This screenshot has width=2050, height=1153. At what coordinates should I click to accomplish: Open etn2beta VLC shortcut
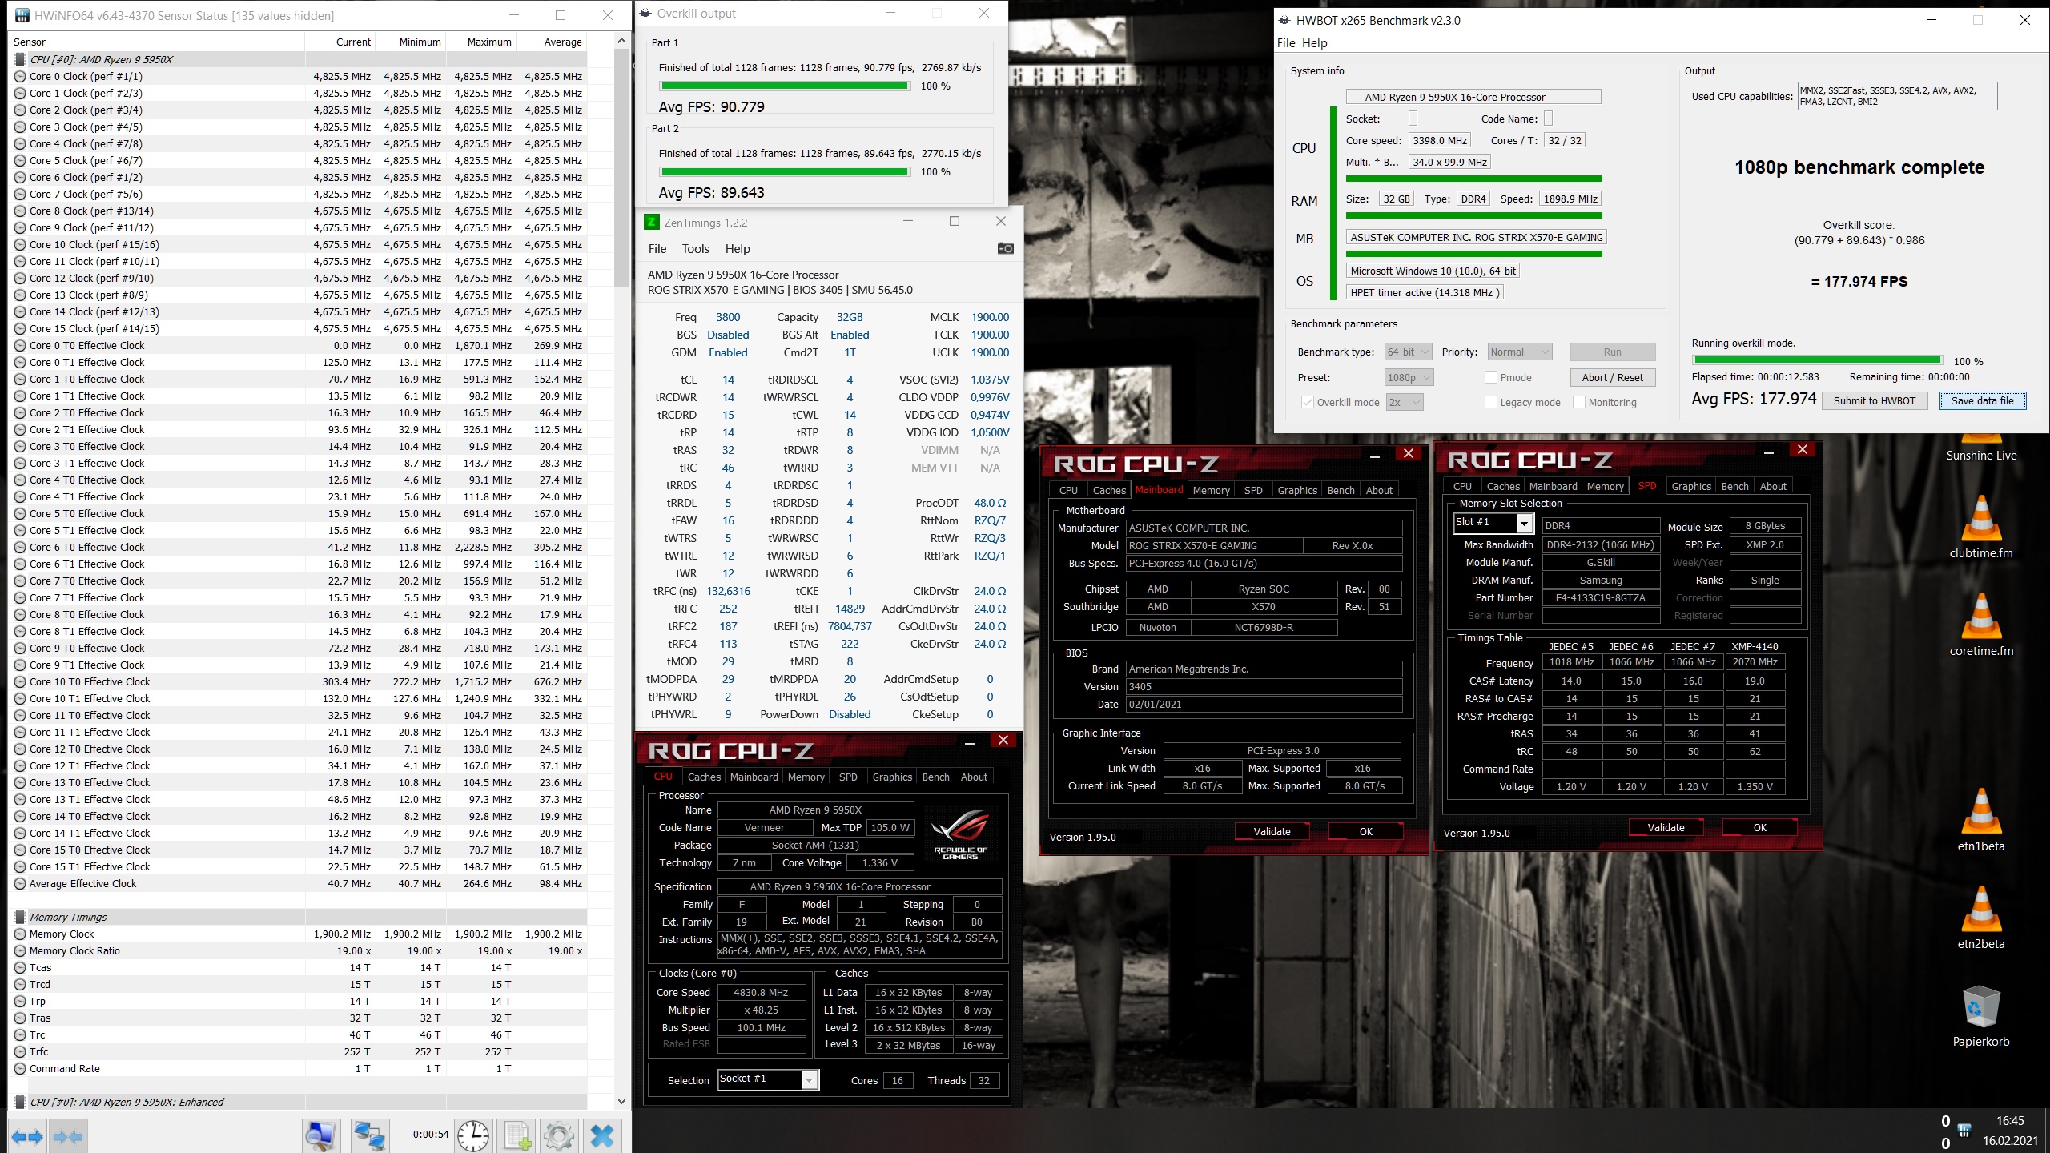(1981, 917)
